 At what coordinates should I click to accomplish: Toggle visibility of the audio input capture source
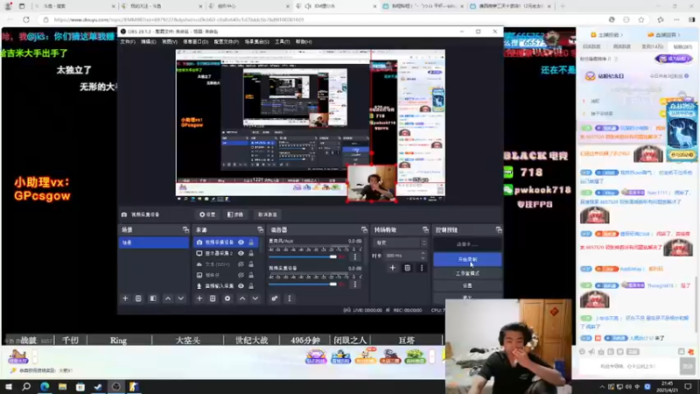[241, 286]
